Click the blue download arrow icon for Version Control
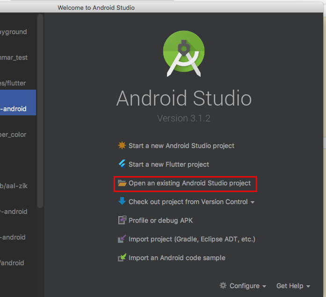This screenshot has height=297, width=326. tap(122, 202)
